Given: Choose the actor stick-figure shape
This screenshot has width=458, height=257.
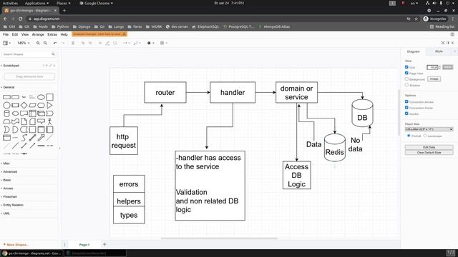Looking at the screenshot, I should click(49, 121).
